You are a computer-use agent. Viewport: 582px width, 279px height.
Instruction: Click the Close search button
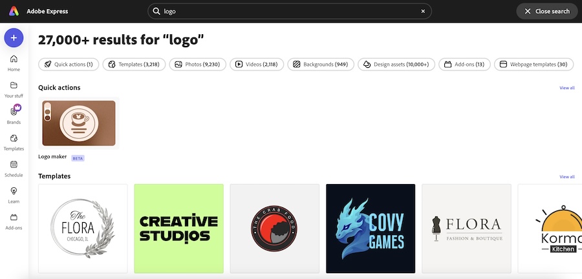coord(547,11)
